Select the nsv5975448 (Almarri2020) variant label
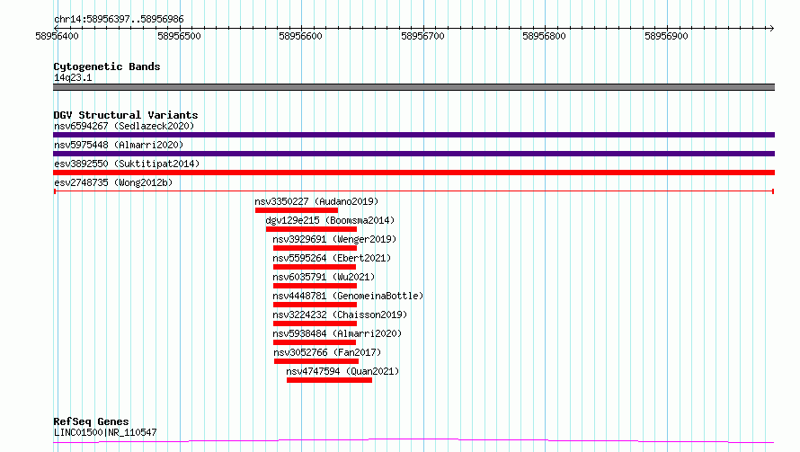The height and width of the screenshot is (452, 800). pos(119,145)
